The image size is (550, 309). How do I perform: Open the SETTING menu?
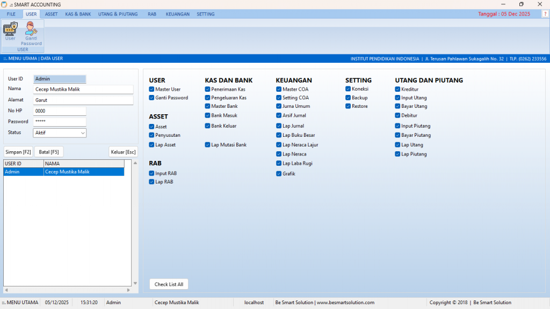(205, 14)
